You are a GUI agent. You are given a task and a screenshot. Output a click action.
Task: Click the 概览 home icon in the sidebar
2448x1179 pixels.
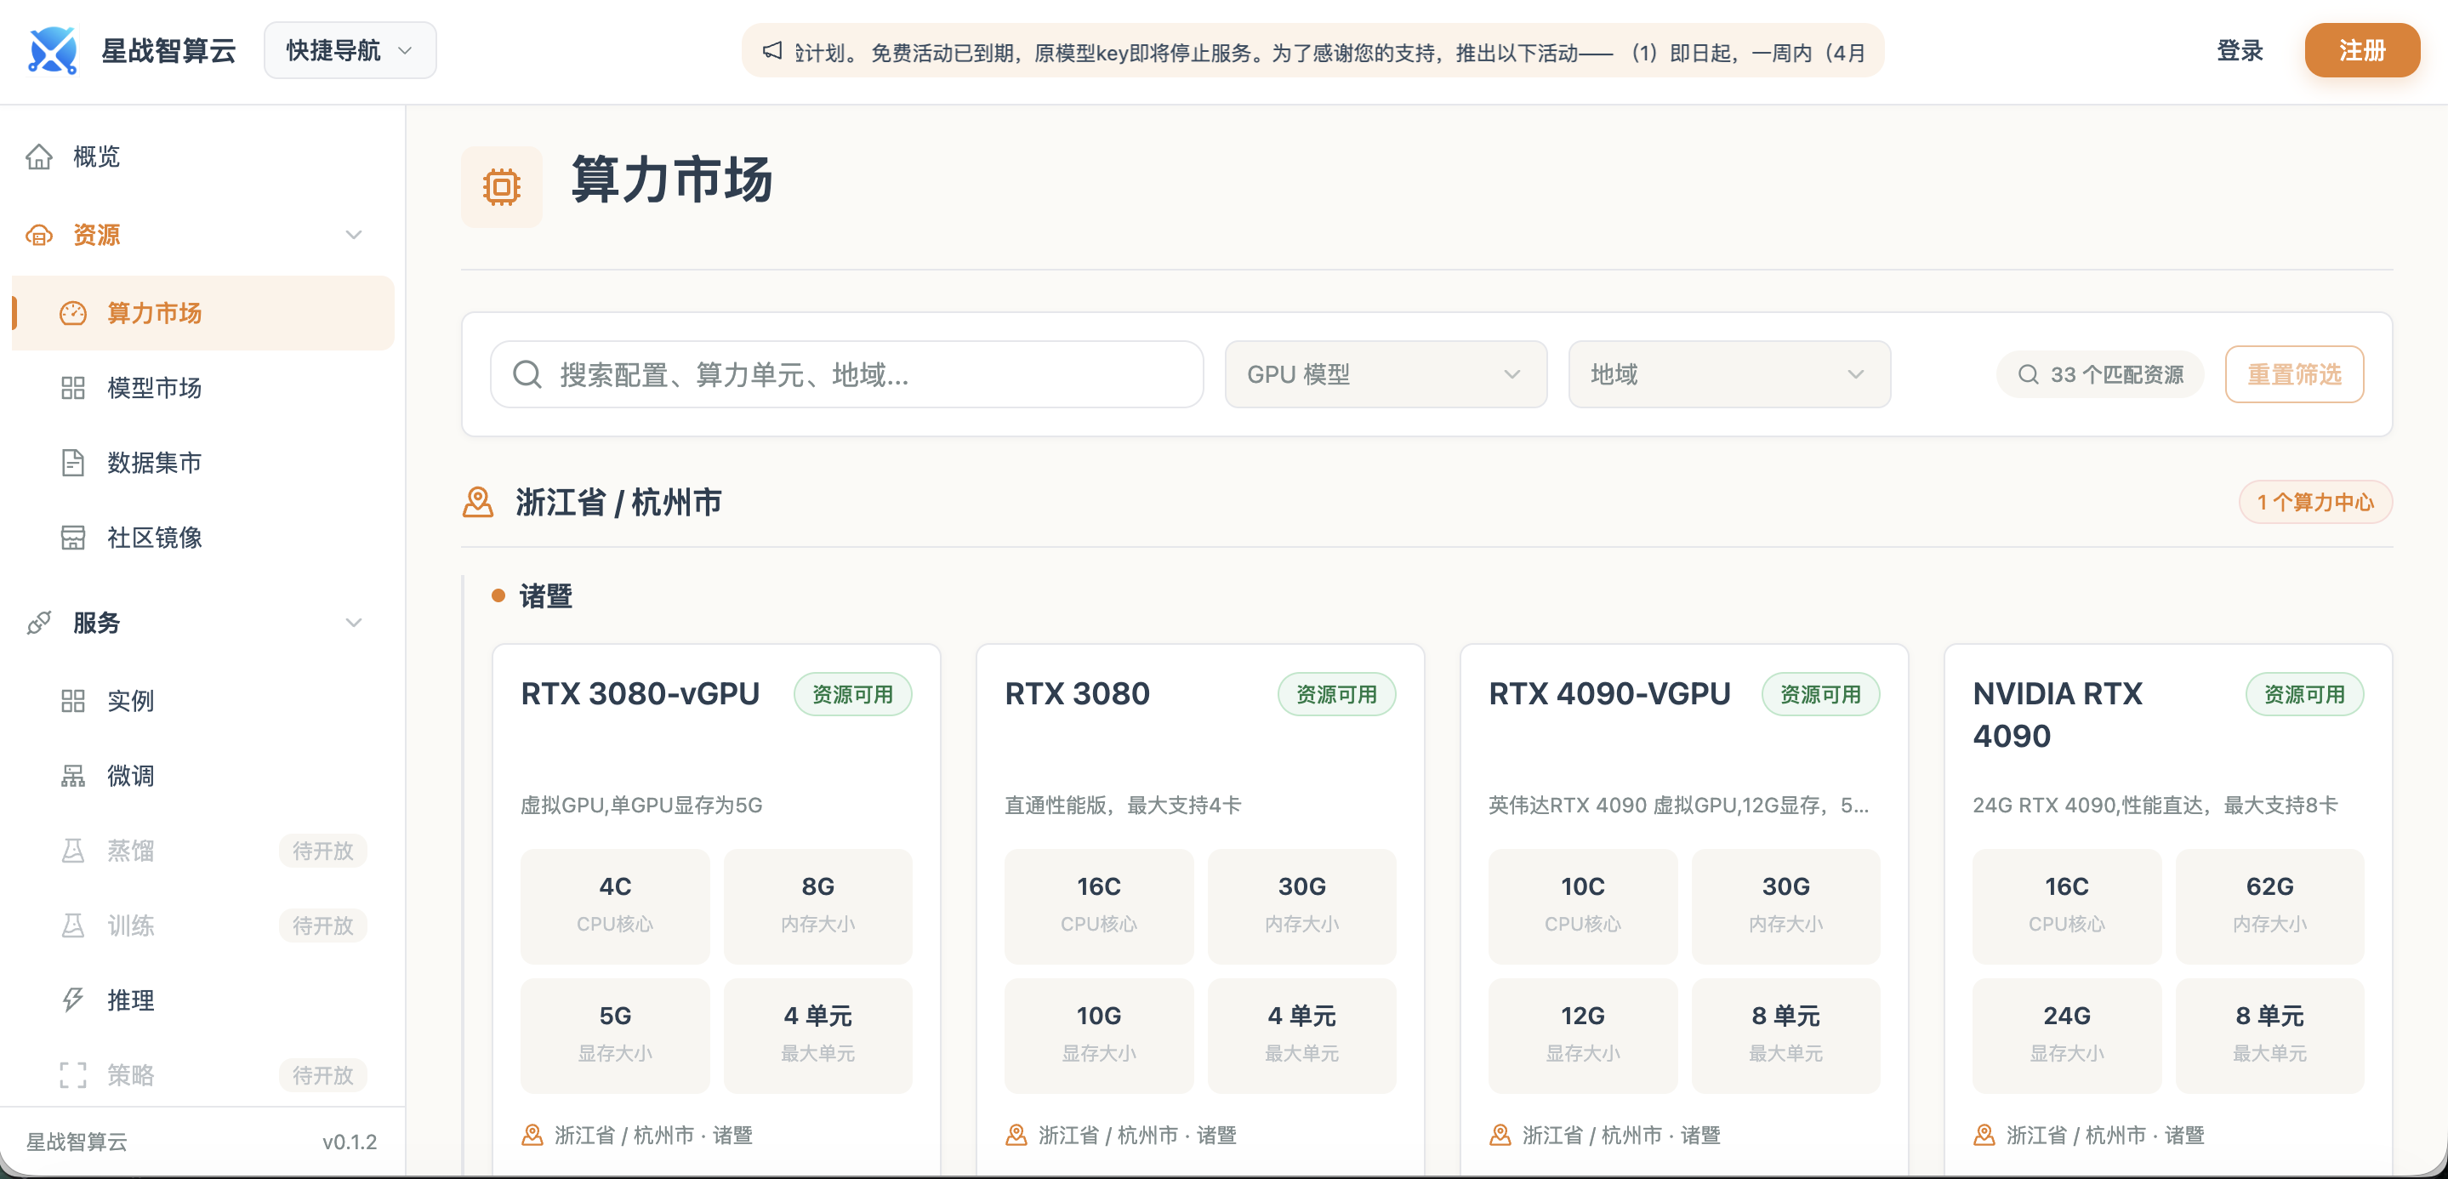click(40, 157)
